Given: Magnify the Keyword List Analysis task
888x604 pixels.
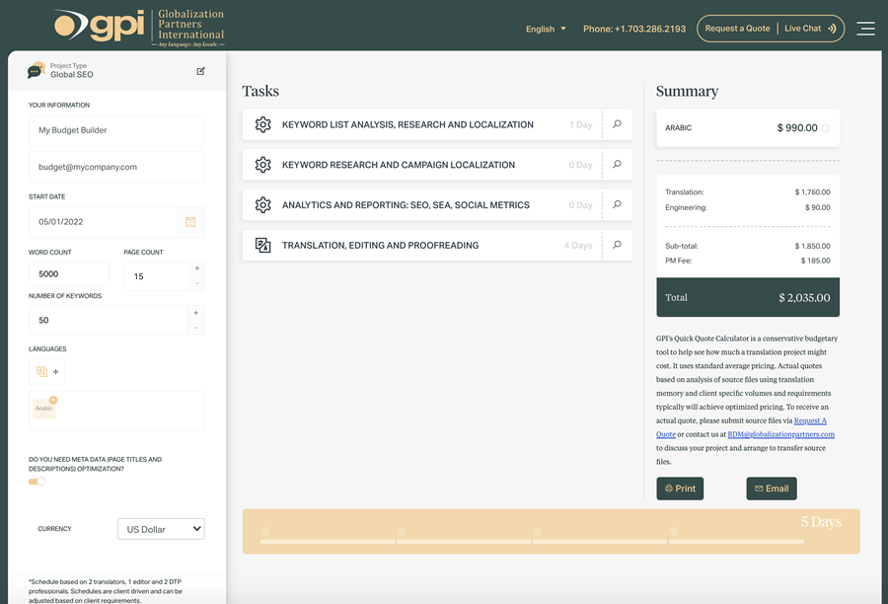Looking at the screenshot, I should [x=617, y=124].
